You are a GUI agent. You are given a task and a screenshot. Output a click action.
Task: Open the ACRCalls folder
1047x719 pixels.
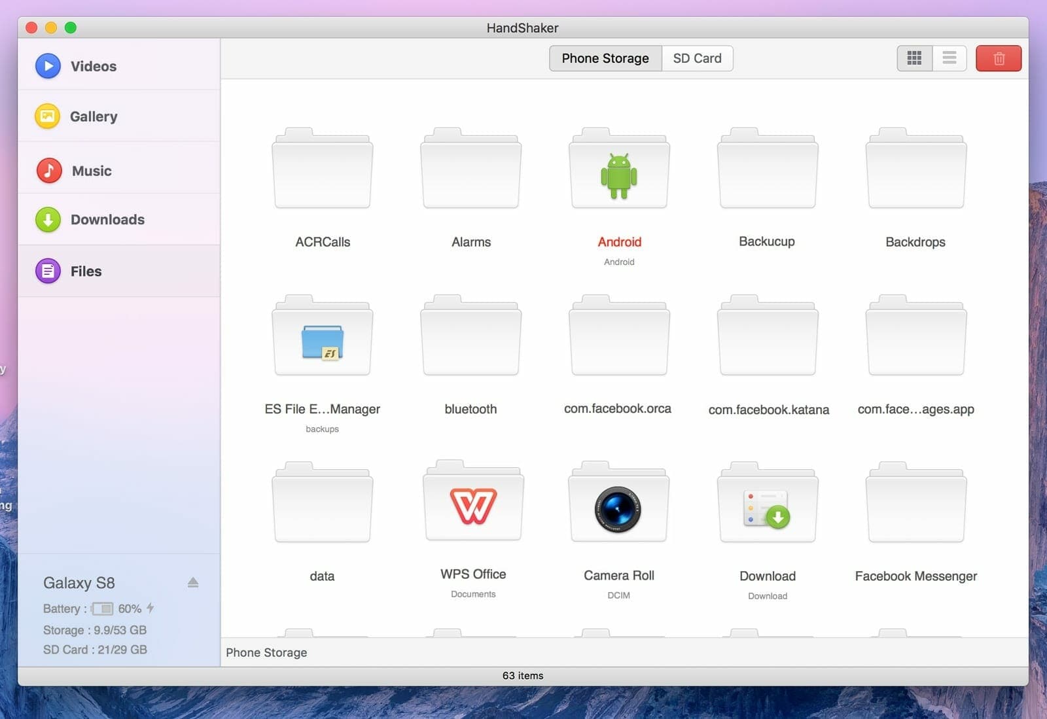coord(323,169)
